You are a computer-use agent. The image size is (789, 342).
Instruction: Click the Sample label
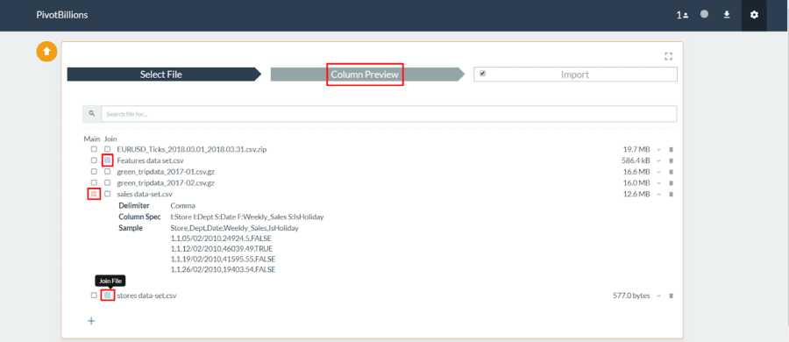coord(131,228)
